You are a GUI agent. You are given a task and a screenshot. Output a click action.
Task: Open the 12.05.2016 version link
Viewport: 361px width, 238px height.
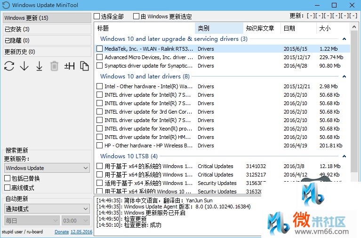click(81, 232)
